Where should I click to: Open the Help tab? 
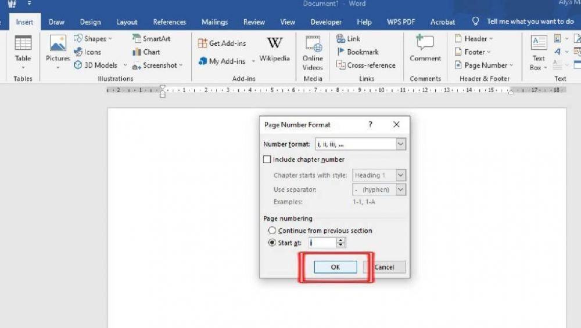pos(364,22)
